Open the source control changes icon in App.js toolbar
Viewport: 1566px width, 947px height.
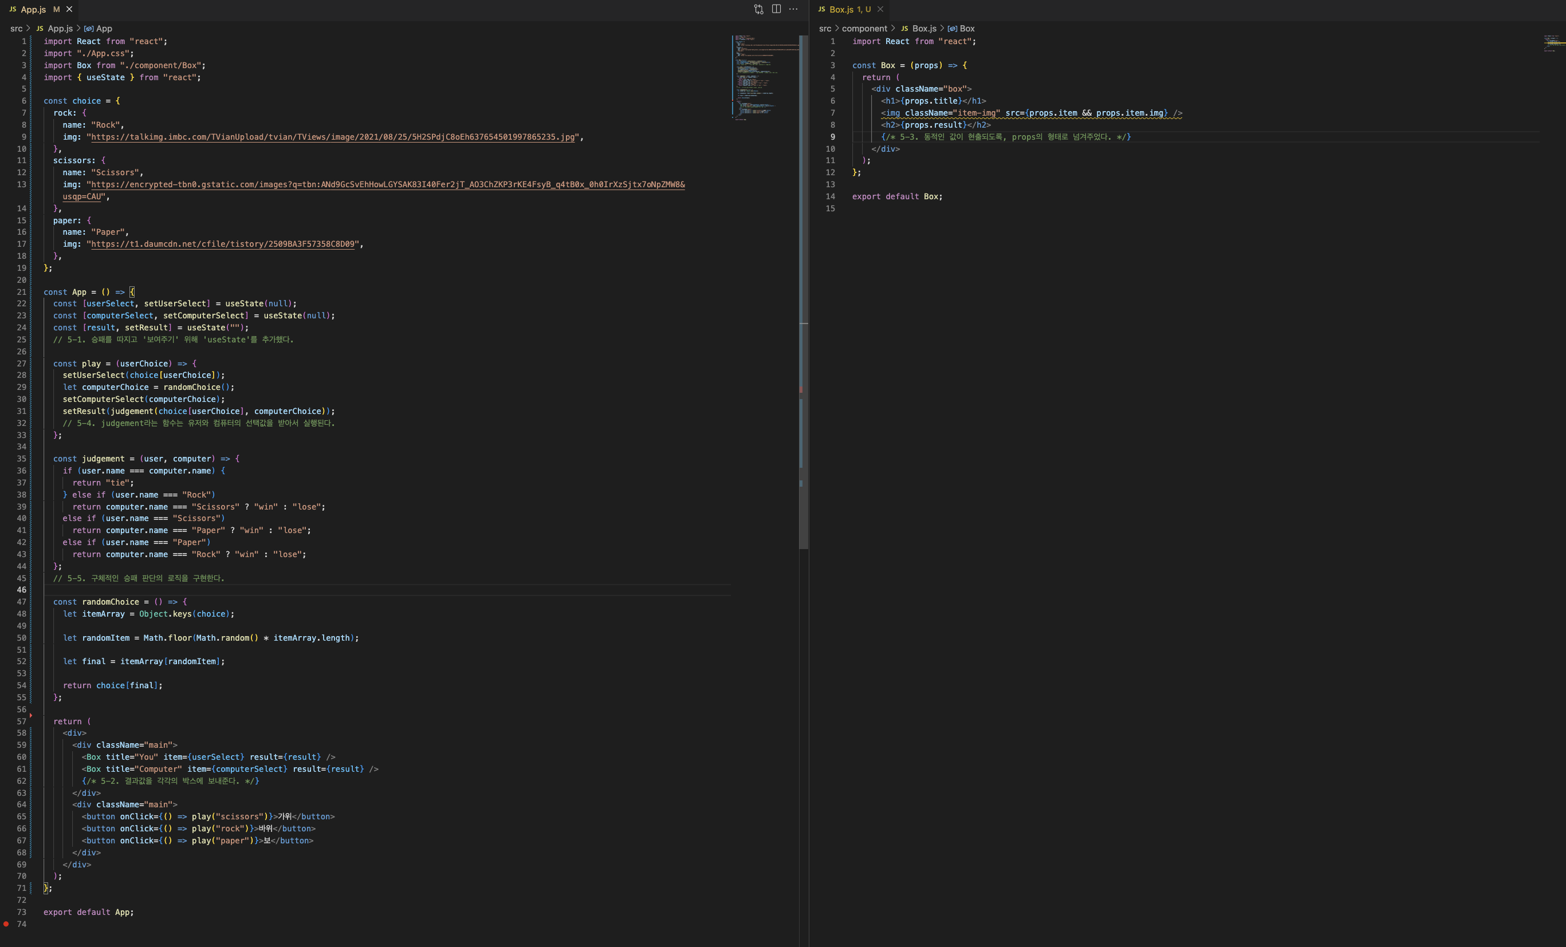point(758,10)
